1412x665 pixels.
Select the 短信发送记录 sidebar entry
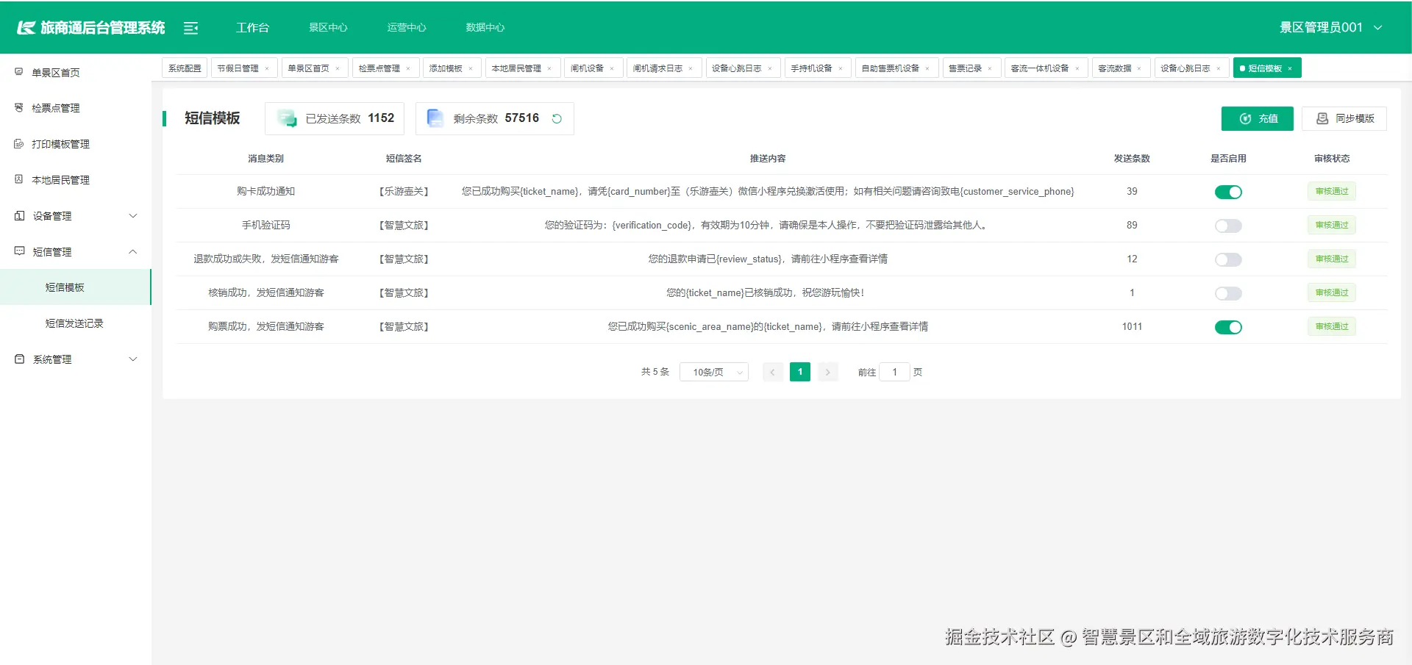(x=74, y=323)
